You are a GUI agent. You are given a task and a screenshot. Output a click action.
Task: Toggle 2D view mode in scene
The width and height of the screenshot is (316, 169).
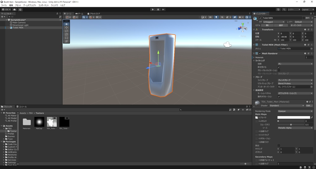pos(210,17)
